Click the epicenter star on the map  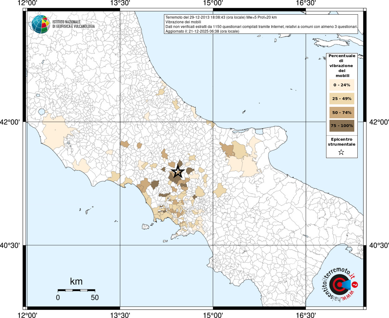[x=178, y=171]
